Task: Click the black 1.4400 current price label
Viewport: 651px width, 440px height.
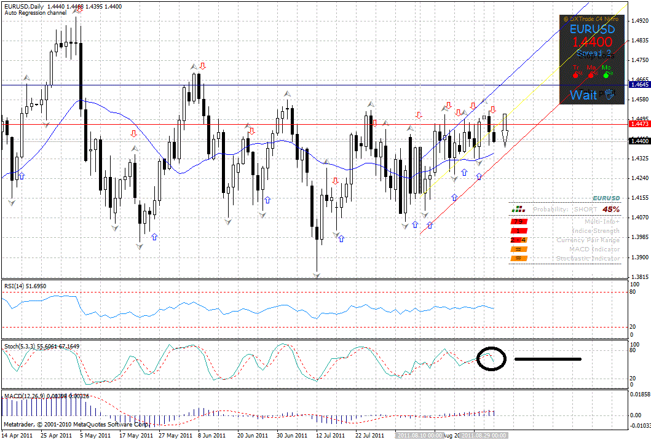Action: pyautogui.click(x=639, y=141)
